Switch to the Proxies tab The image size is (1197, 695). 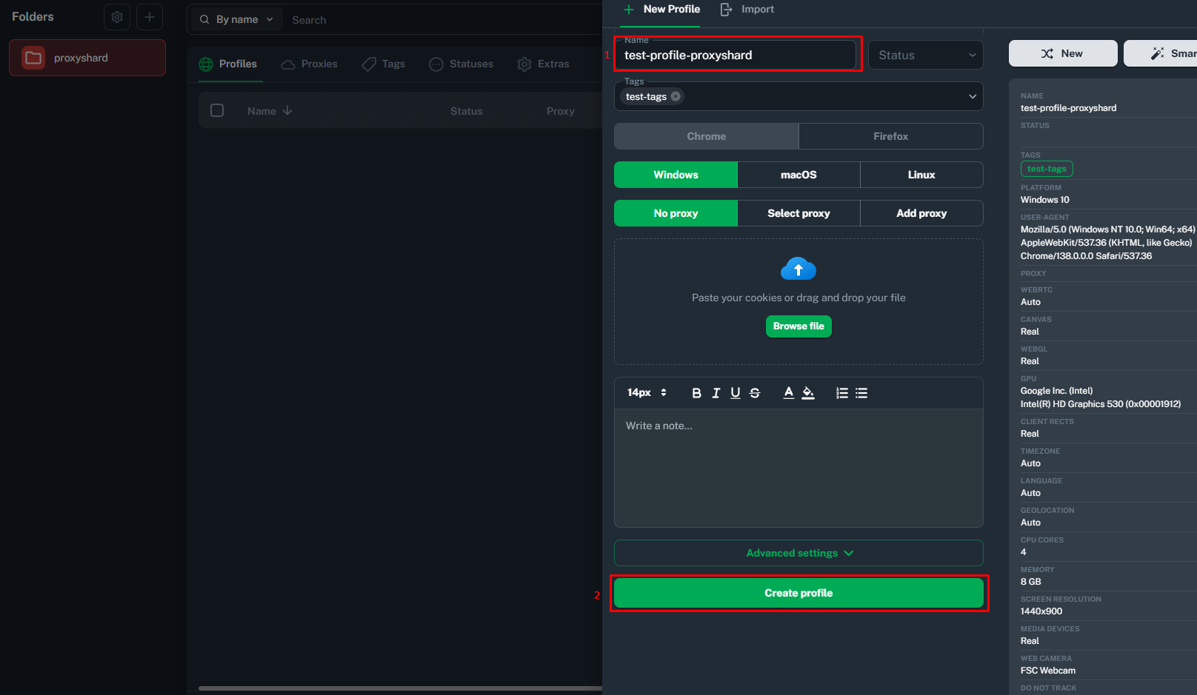(x=310, y=64)
